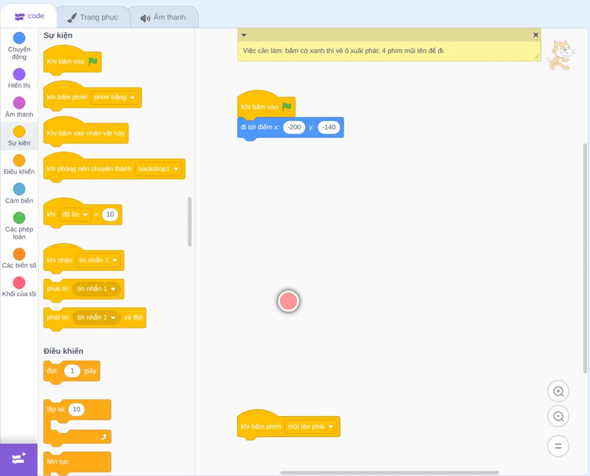Click the 'đi tới điểm' block in workspace
Screen dimensions: 590x476
point(290,129)
